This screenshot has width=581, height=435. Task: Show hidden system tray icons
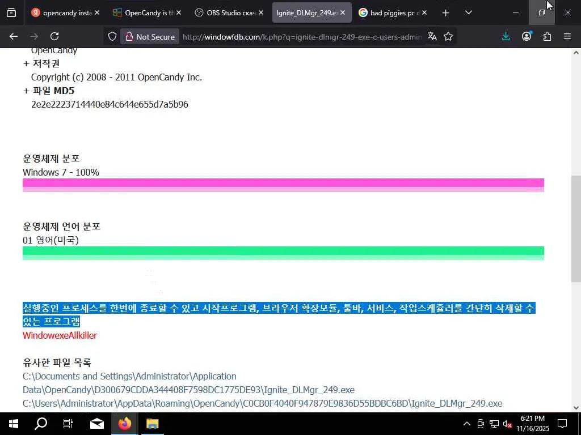coord(467,424)
